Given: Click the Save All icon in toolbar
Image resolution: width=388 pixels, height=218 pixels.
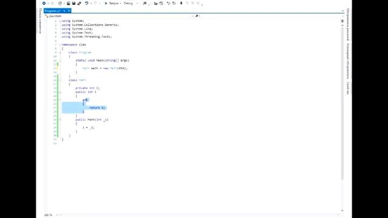Looking at the screenshot, I should coord(79,3).
